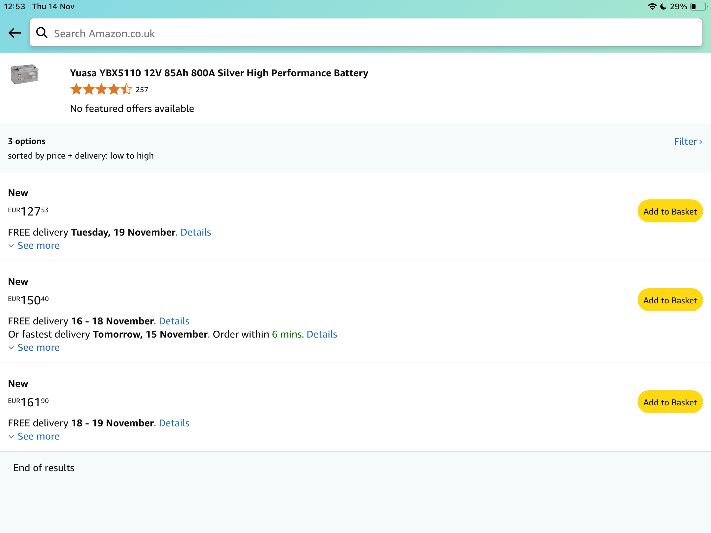This screenshot has height=533, width=711.
Task: Tap 'No featured offers available' text
Action: pyautogui.click(x=132, y=109)
